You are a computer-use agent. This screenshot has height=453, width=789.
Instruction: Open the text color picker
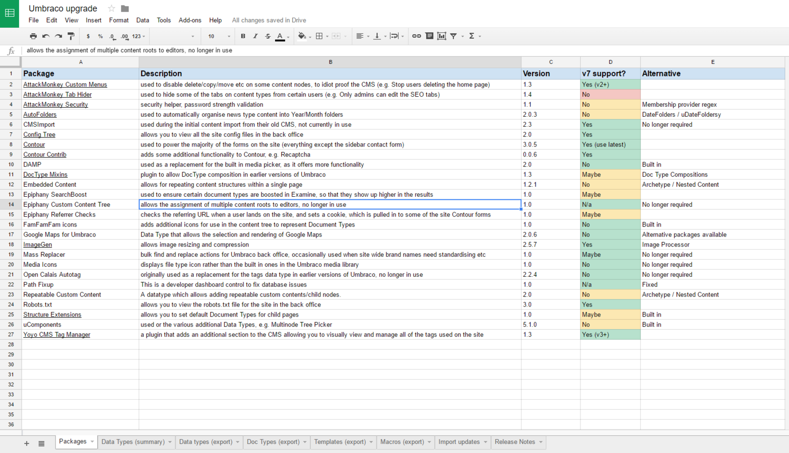(x=282, y=36)
